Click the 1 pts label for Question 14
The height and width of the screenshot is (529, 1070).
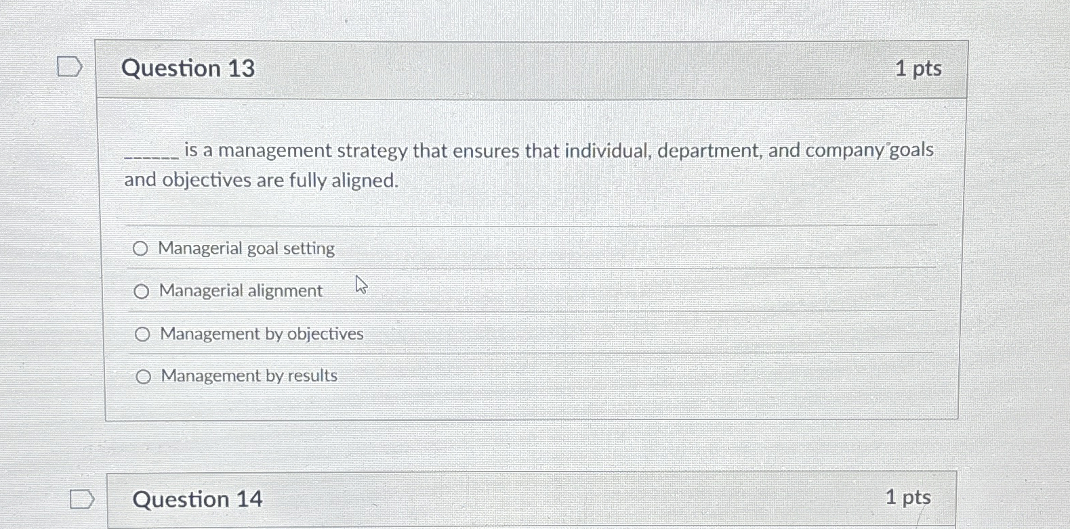[x=908, y=499]
